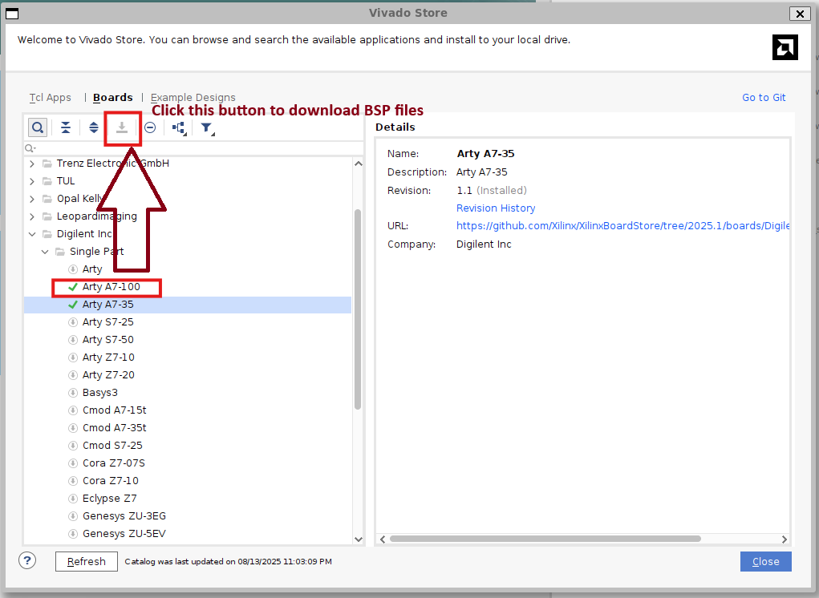
Task: Click the Uninstall minus-circle icon
Action: pyautogui.click(x=150, y=127)
